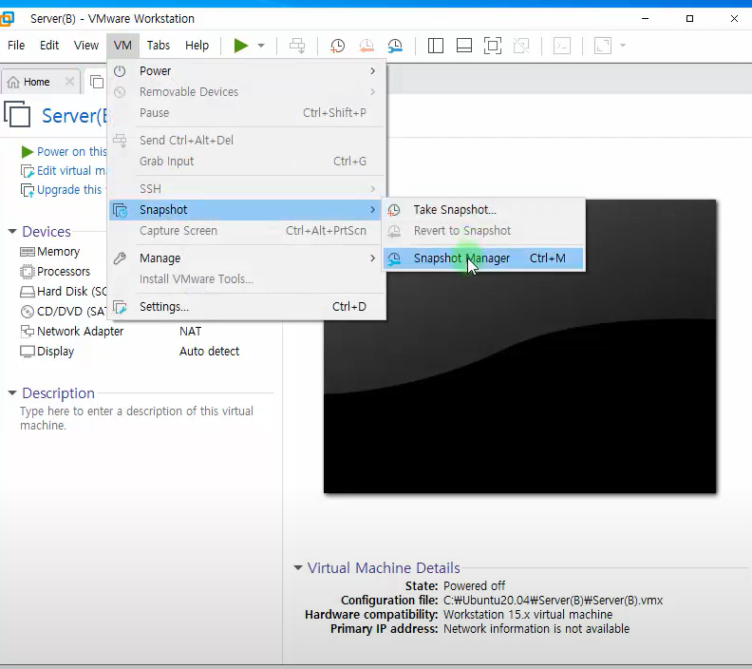Click the wrench icon beside Manage
The width and height of the screenshot is (752, 669).
[x=120, y=258]
